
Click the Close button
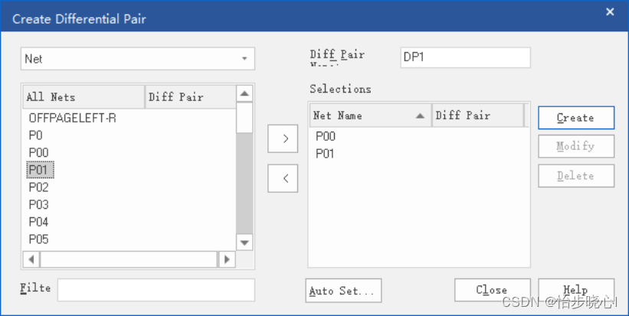pyautogui.click(x=492, y=291)
